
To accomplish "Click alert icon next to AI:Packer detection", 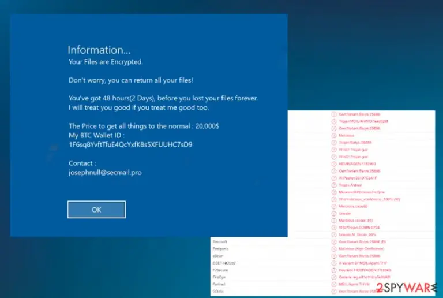I will [x=333, y=178].
